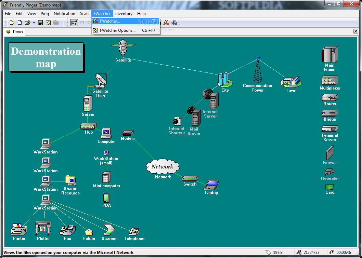Select the Internet Shortcut icon
The width and height of the screenshot is (362, 258).
pyautogui.click(x=177, y=121)
